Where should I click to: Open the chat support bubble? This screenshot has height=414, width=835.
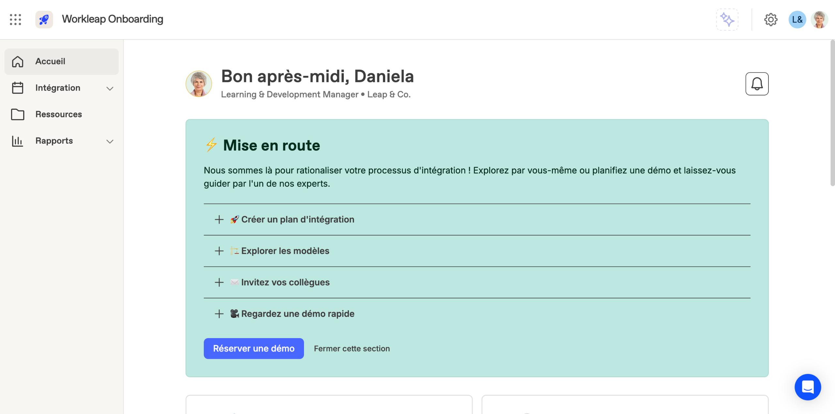(808, 387)
